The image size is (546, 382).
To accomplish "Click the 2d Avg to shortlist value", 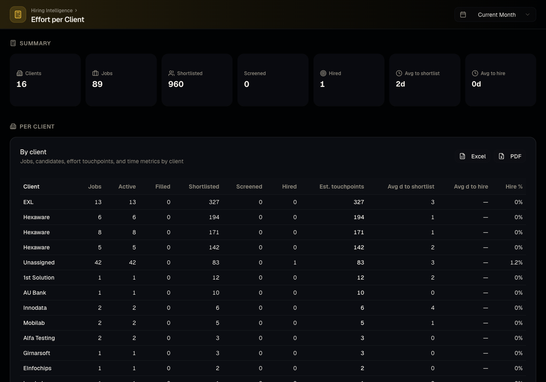I will (401, 84).
